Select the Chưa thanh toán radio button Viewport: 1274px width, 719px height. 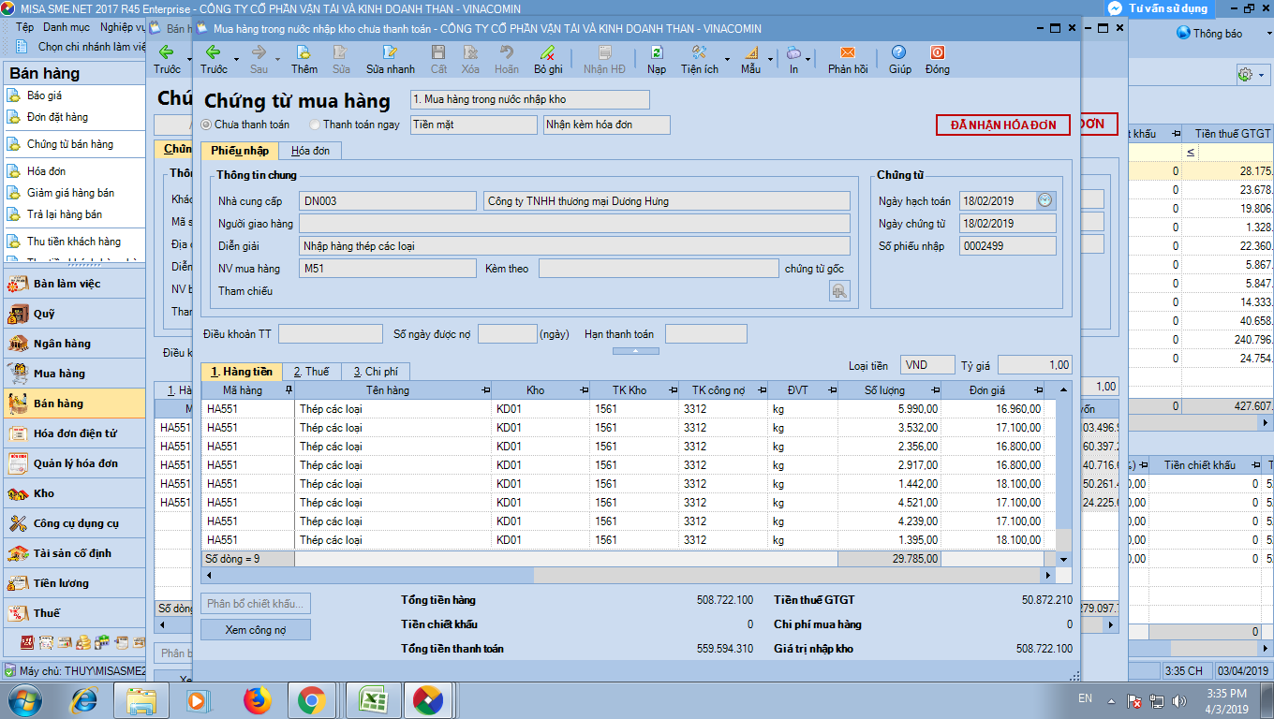[207, 125]
